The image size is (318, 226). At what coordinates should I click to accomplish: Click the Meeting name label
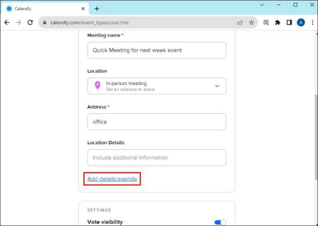[105, 35]
